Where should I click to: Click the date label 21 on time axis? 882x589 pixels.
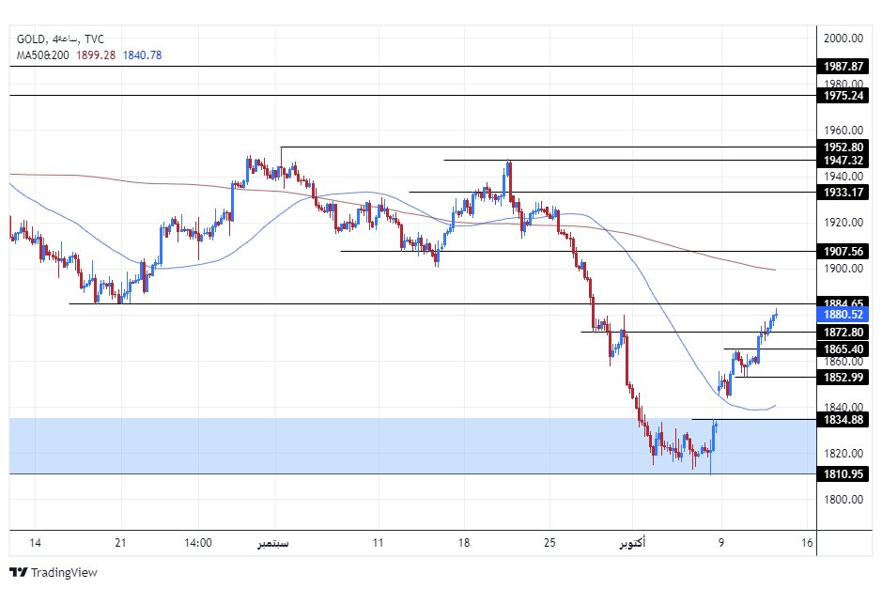(120, 543)
